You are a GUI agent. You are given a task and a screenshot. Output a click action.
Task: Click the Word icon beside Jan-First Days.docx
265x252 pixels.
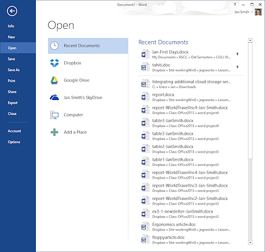145,54
